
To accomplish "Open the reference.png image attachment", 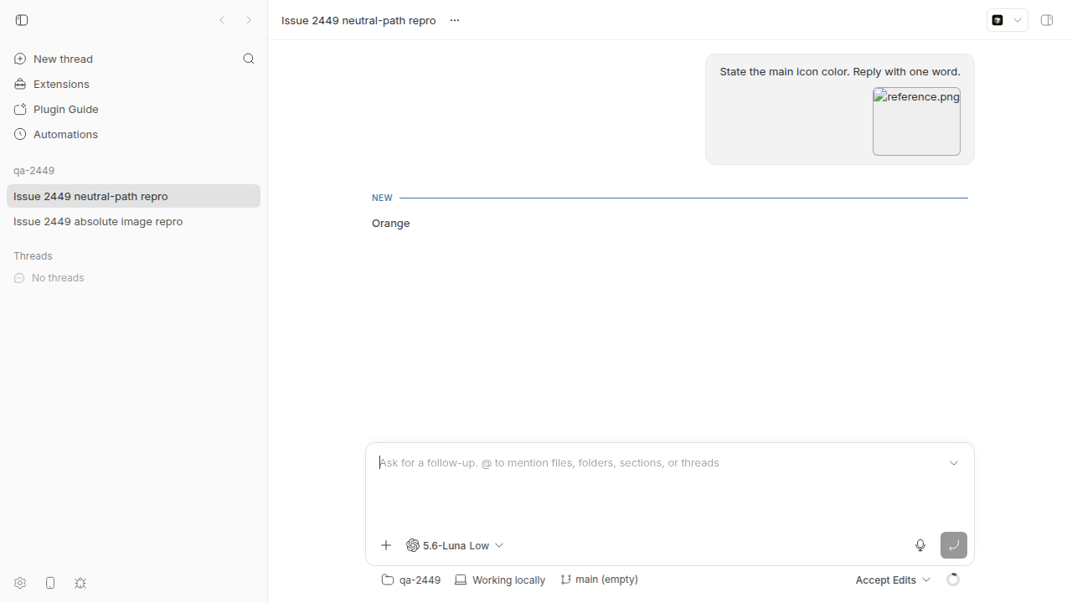I will pos(916,121).
